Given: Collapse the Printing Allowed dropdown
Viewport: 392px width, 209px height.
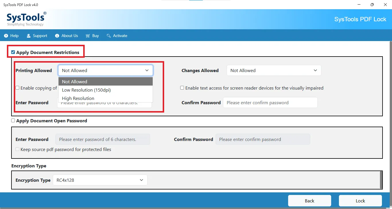Looking at the screenshot, I should pos(106,70).
